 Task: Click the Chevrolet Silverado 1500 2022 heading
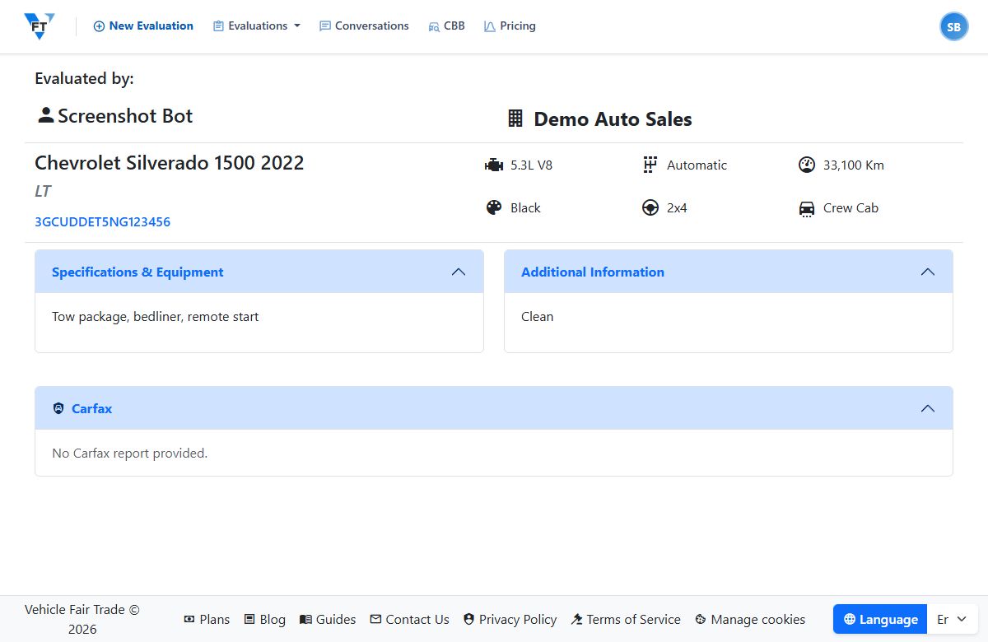tap(170, 163)
